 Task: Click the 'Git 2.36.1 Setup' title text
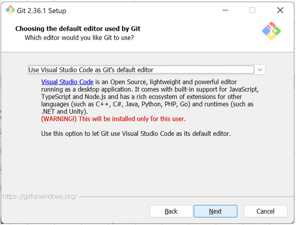pyautogui.click(x=42, y=11)
